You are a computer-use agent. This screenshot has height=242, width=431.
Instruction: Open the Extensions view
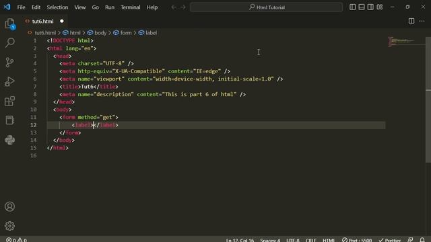point(10,101)
